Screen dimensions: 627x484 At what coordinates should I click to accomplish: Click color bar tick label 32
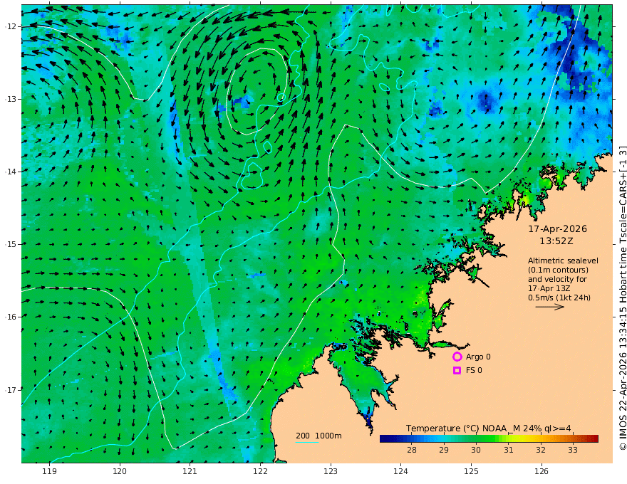(541, 450)
